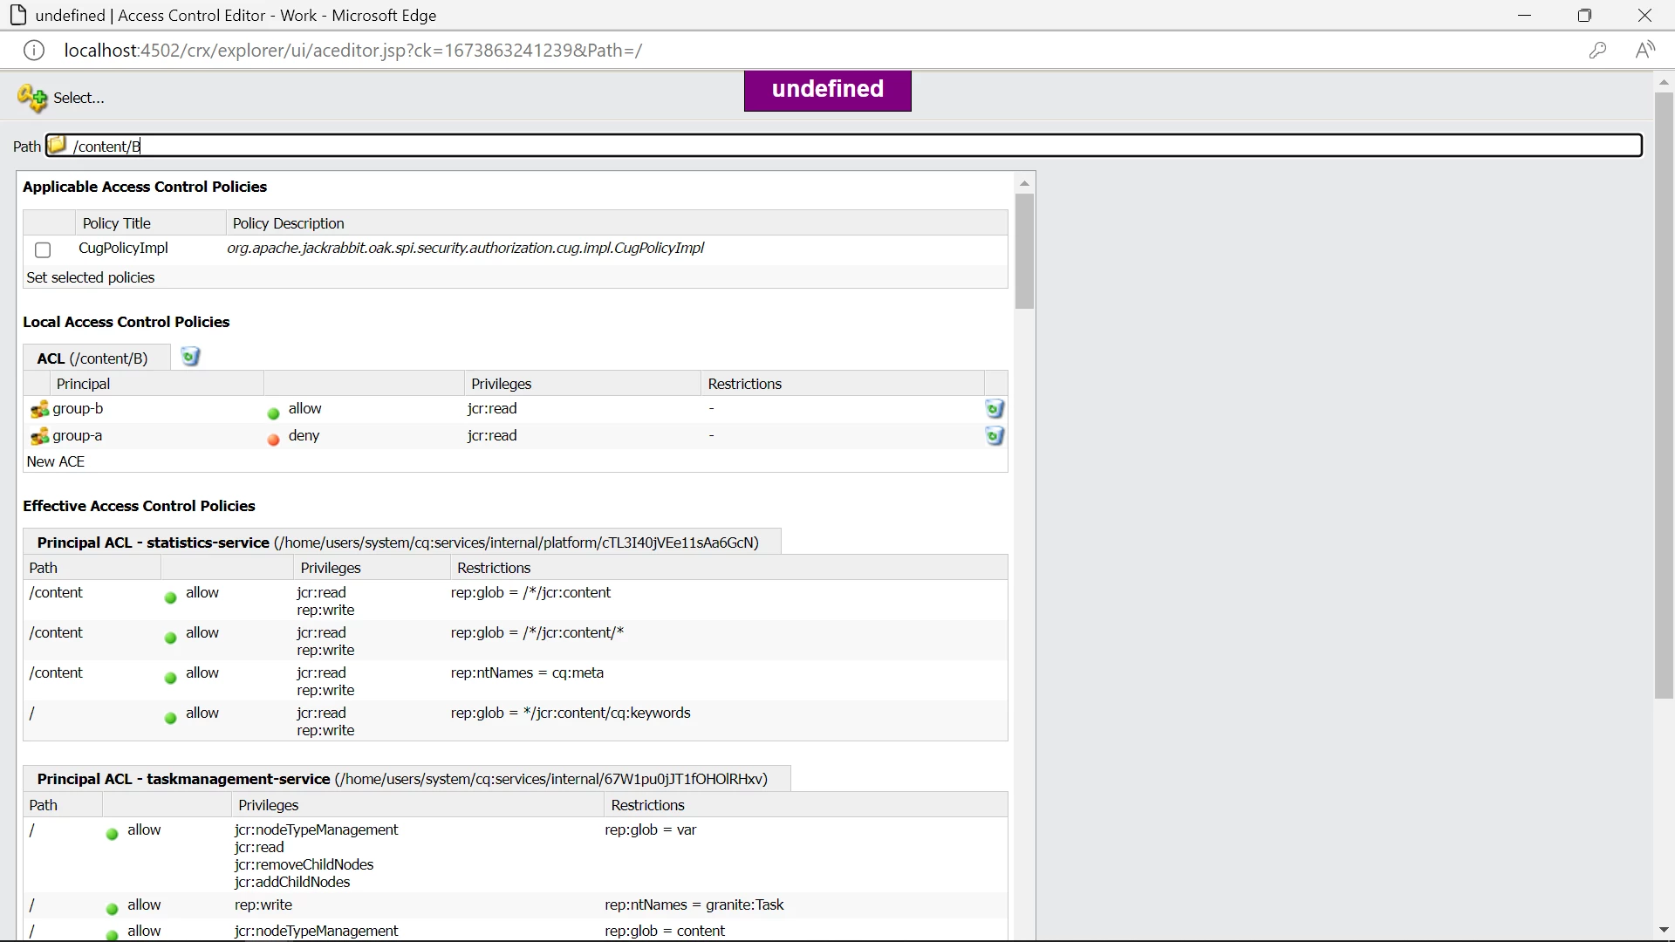
Task: Click New ACE link
Action: click(x=56, y=461)
